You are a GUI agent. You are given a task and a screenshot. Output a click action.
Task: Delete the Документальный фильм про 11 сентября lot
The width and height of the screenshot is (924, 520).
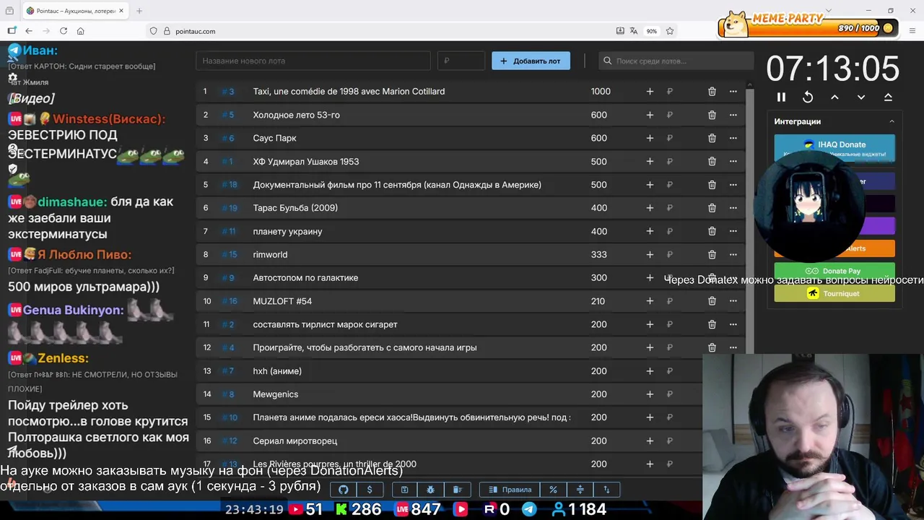click(712, 185)
